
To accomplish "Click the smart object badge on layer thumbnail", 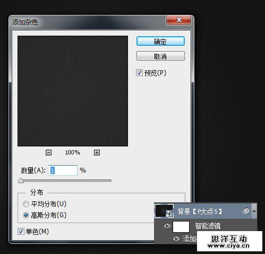I will [169, 214].
